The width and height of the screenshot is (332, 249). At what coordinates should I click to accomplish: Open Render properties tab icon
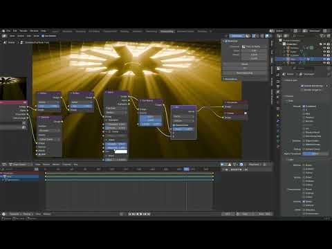tap(279, 81)
